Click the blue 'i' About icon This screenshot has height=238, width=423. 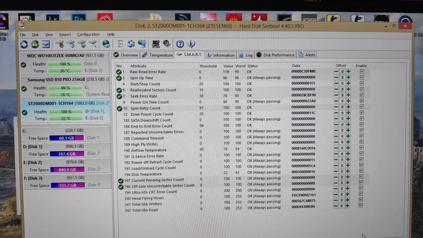click(191, 44)
